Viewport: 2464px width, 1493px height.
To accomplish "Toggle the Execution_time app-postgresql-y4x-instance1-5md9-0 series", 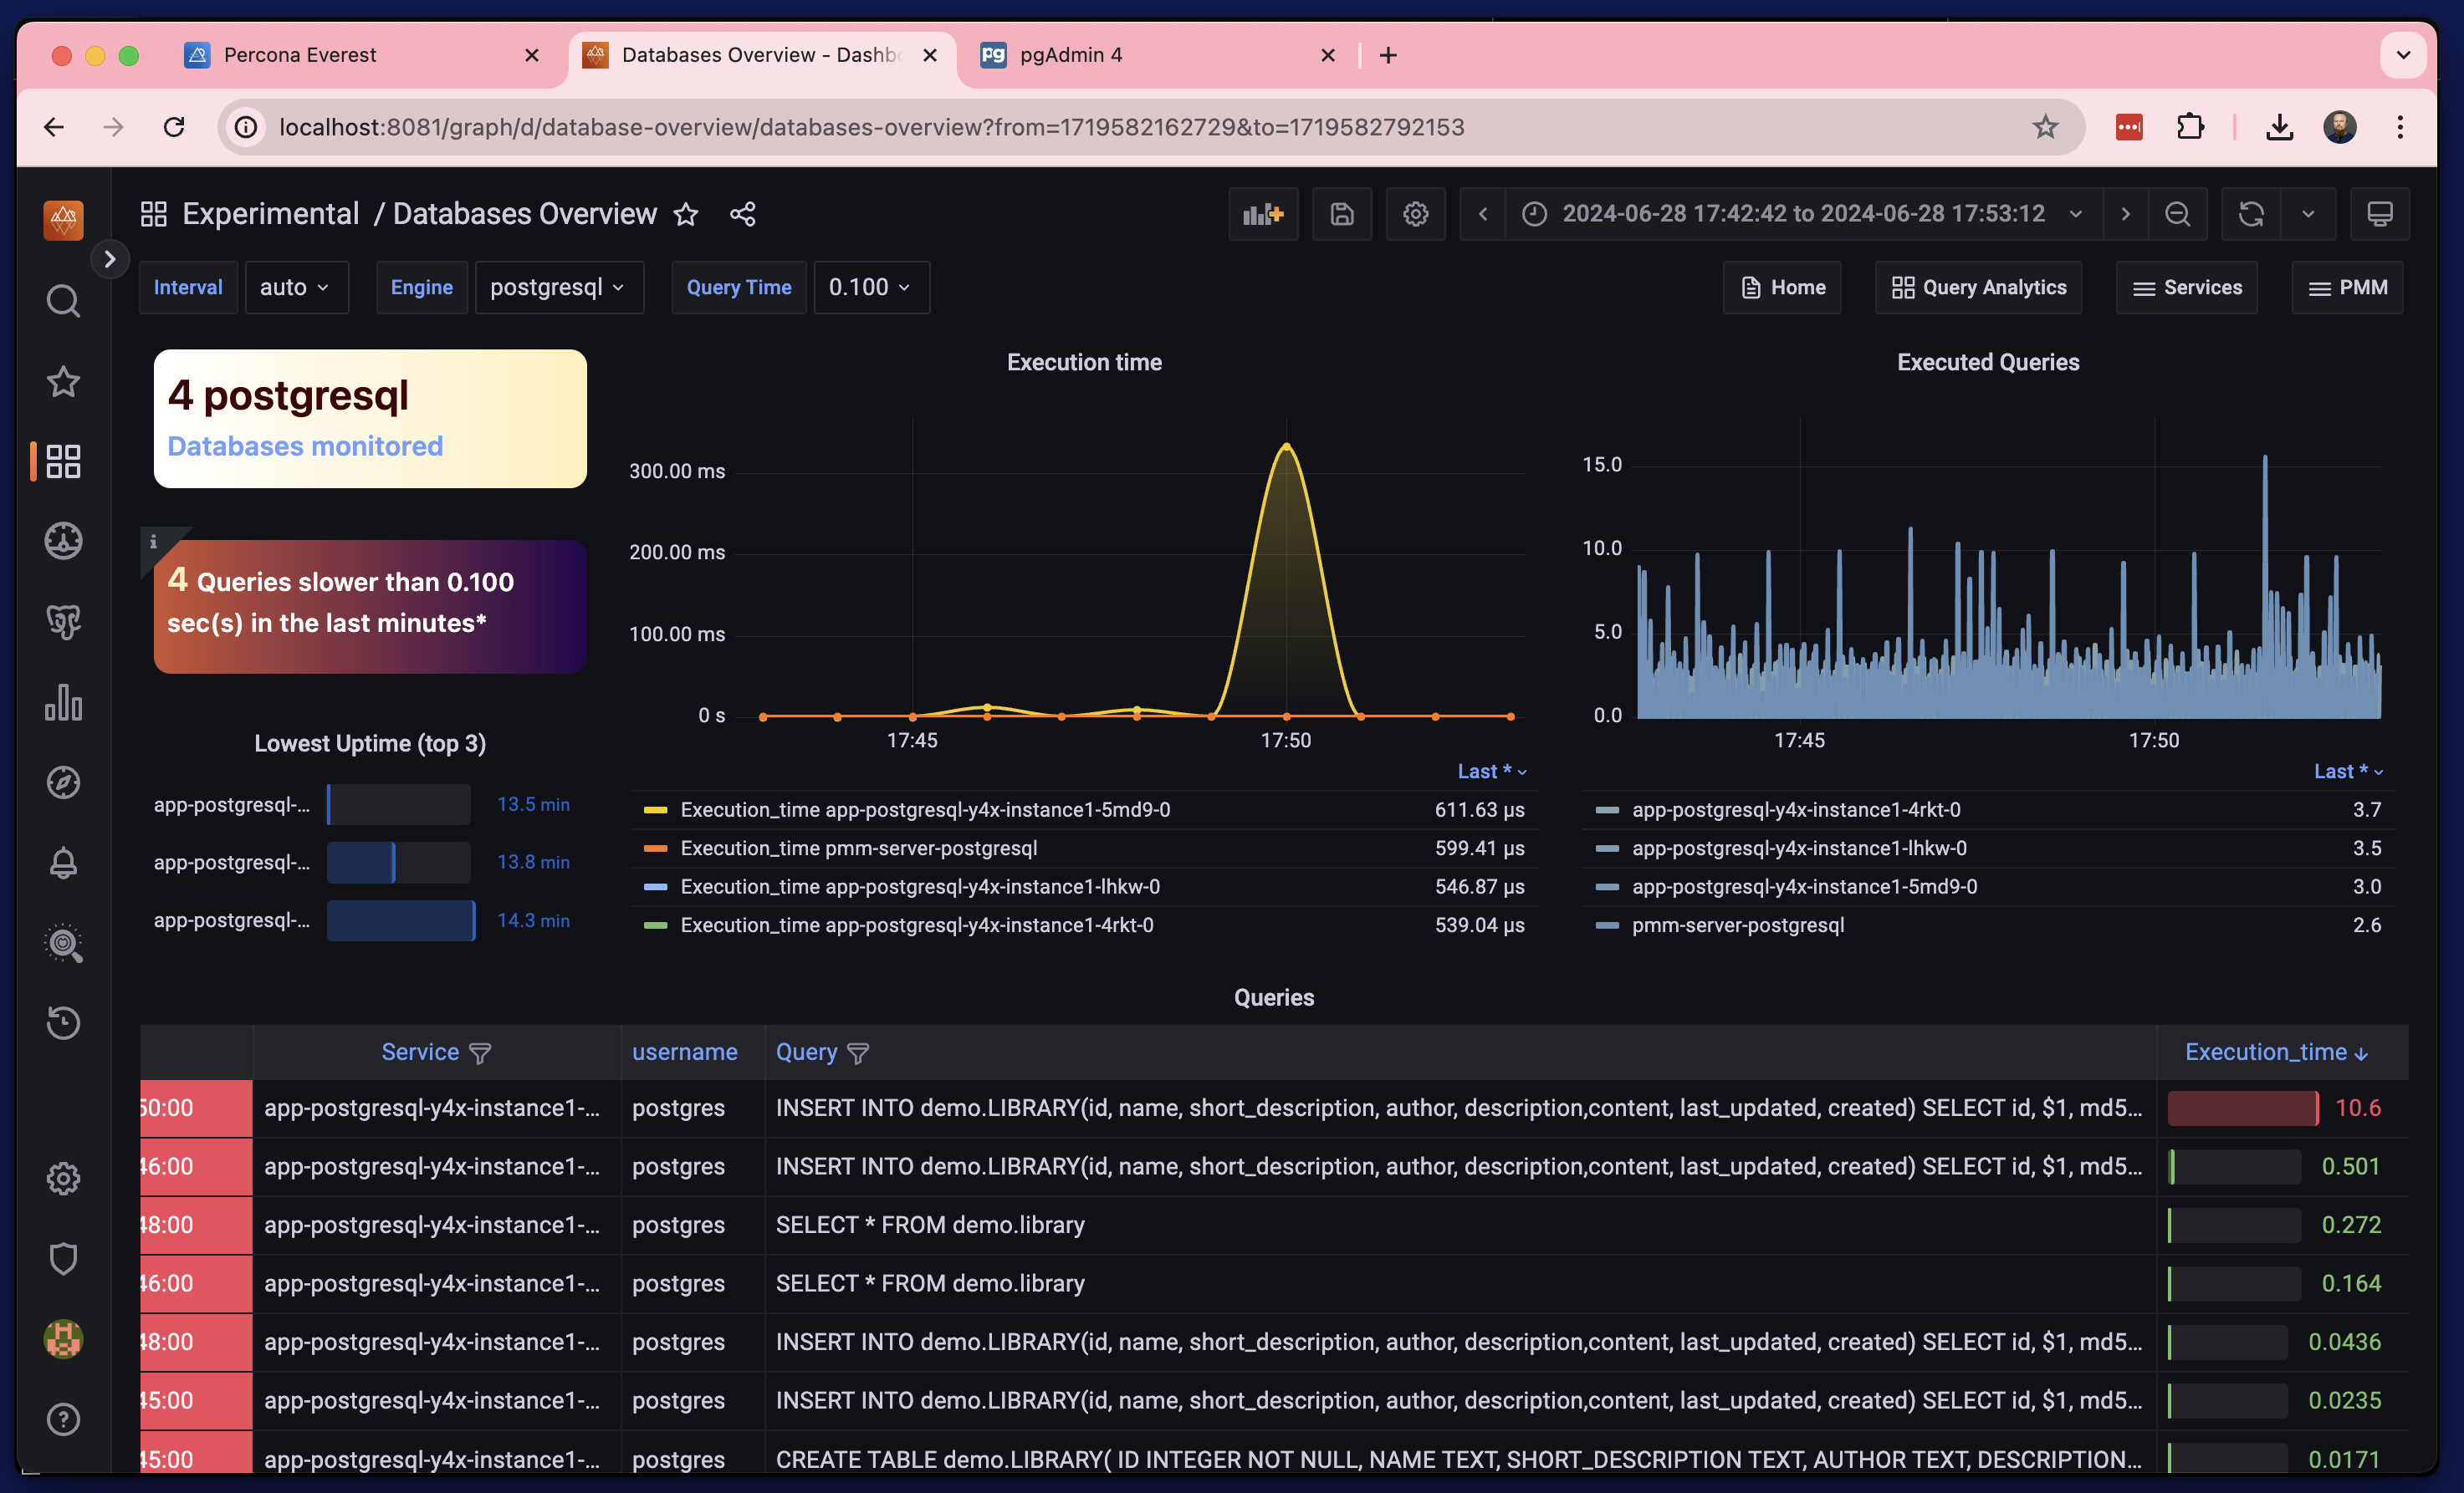I will pos(925,811).
